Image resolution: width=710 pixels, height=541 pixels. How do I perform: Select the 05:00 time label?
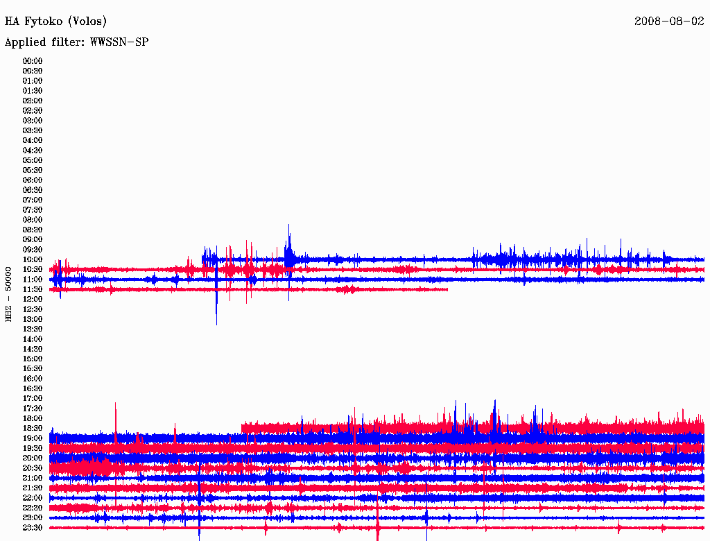pyautogui.click(x=33, y=160)
